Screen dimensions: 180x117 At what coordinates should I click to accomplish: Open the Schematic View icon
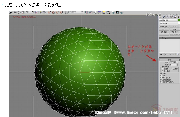coord(104,13)
